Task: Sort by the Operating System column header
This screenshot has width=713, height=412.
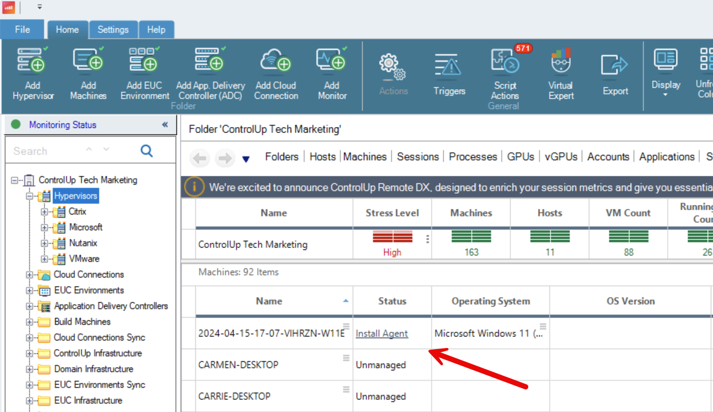Action: tap(491, 301)
